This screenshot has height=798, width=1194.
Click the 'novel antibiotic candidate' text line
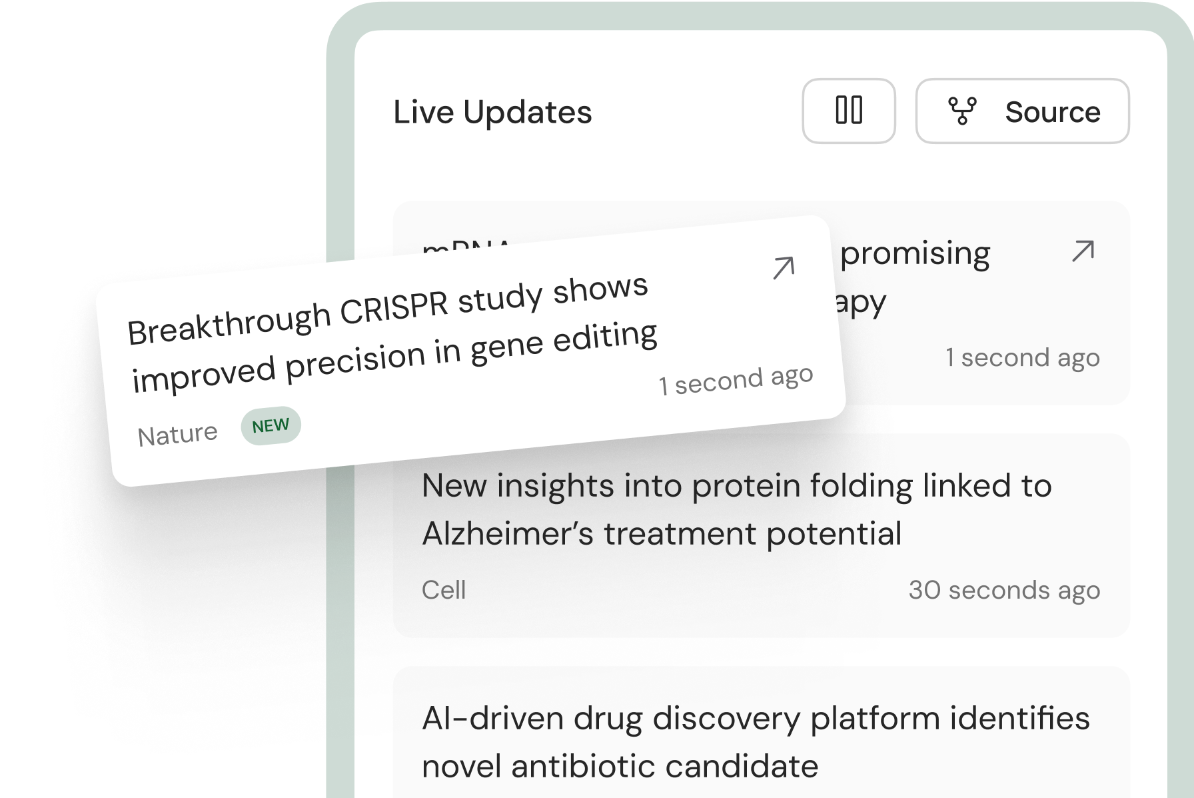pos(620,766)
